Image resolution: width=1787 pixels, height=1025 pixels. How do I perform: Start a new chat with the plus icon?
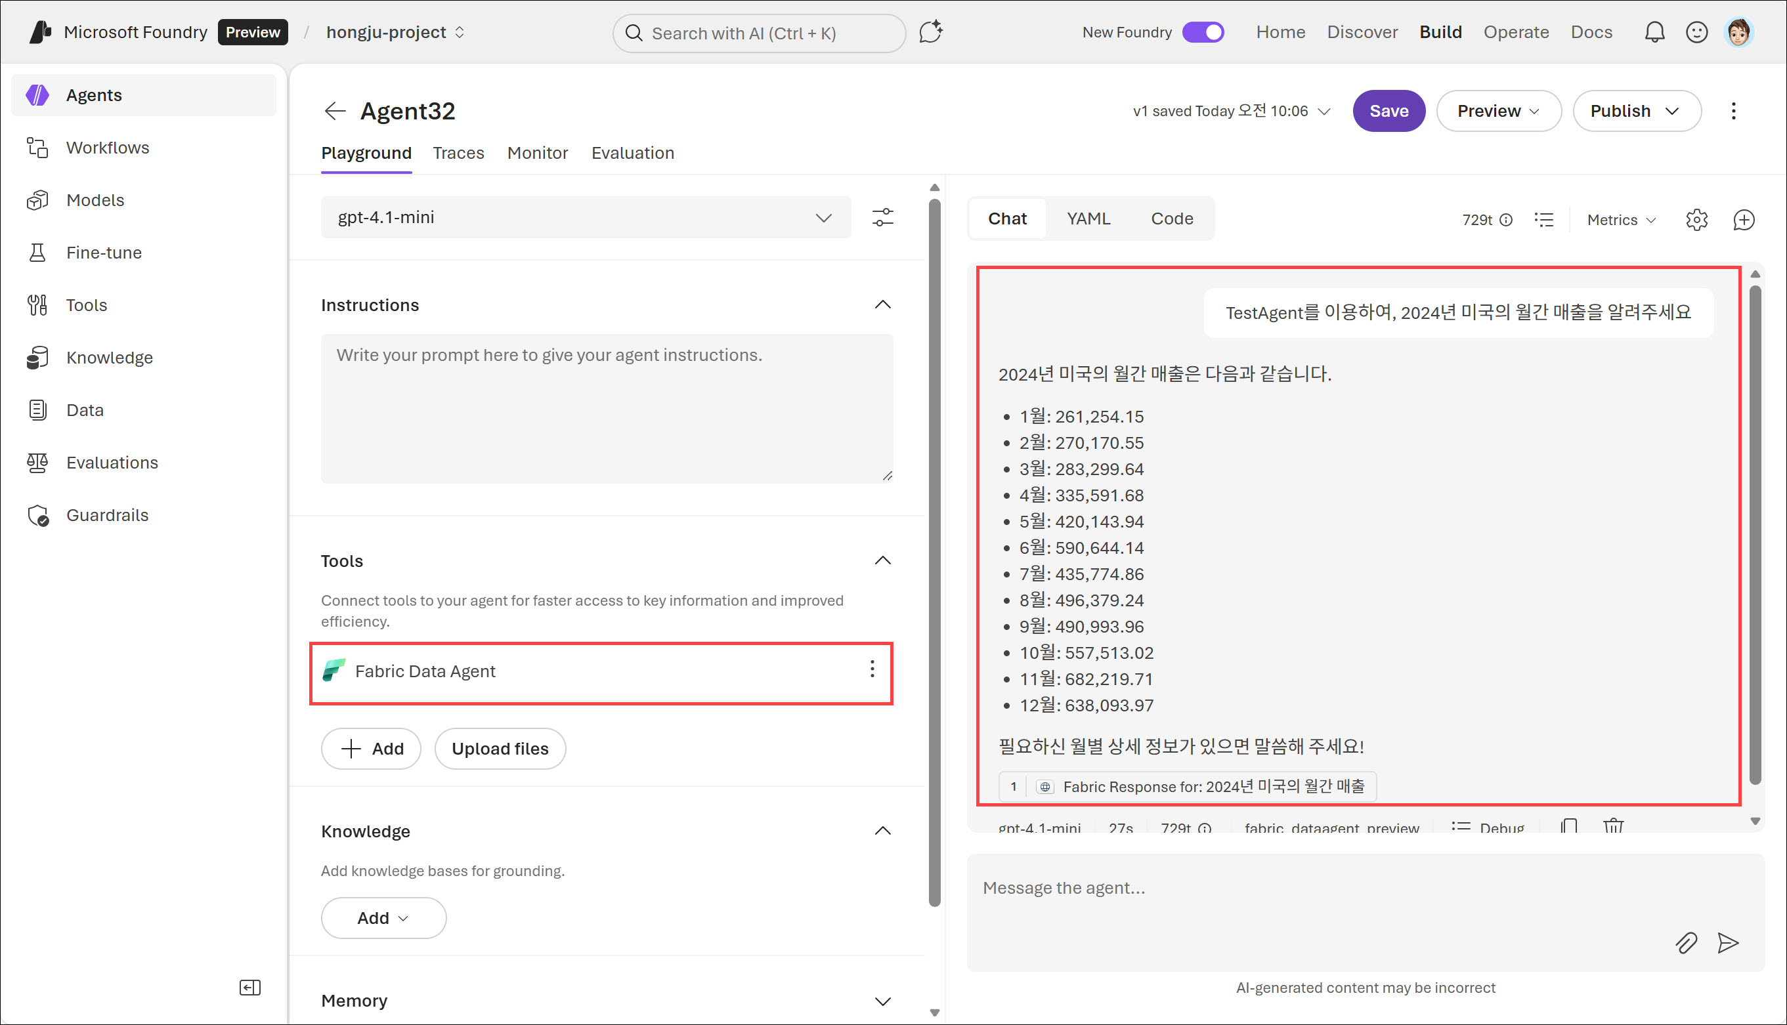coord(1744,220)
